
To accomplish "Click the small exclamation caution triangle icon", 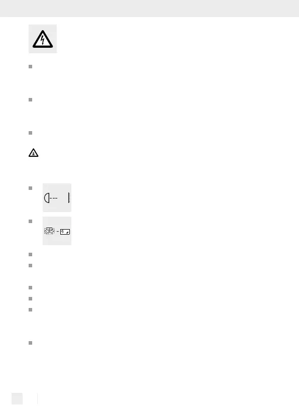I will pos(34,153).
